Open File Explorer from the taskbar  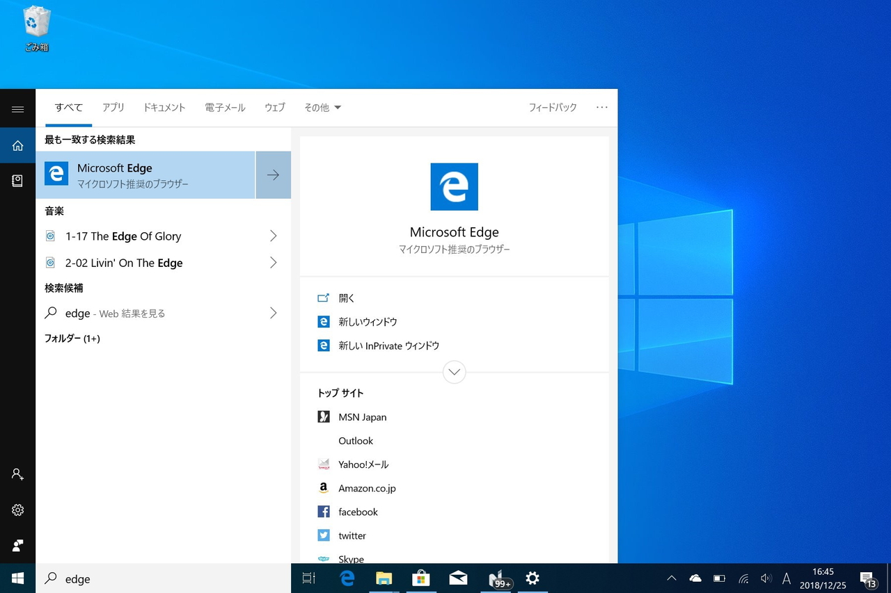(x=384, y=578)
